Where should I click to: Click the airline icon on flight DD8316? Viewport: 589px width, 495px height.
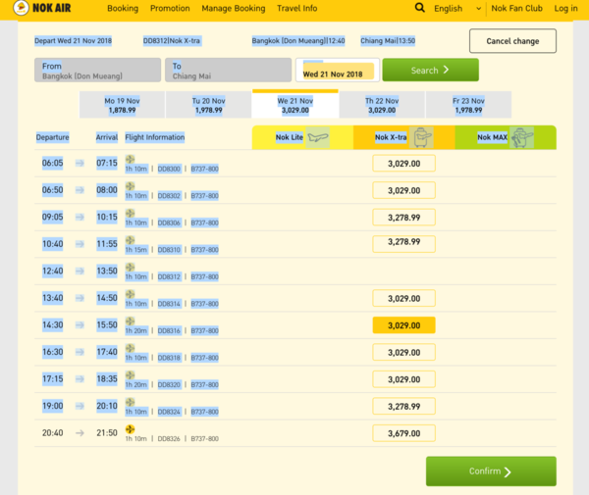coord(130,321)
